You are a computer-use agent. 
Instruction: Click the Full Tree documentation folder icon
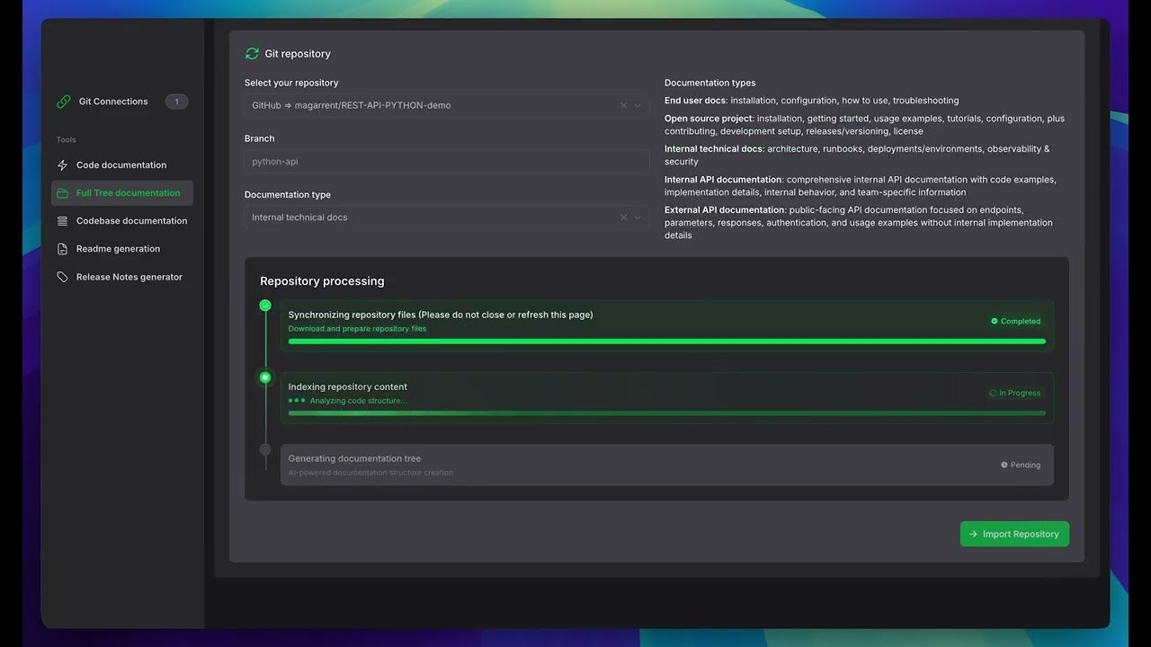click(63, 192)
